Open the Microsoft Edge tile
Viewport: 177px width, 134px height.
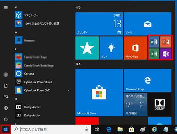point(148,80)
